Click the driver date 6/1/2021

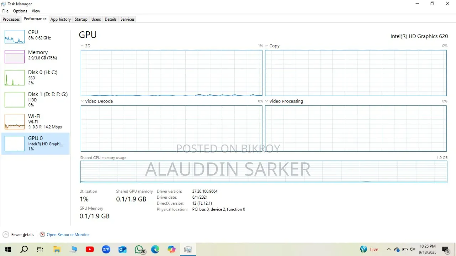[x=200, y=197]
